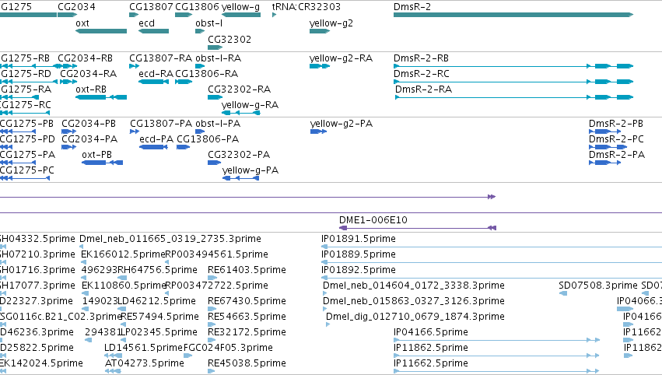Click the yellow-g-RA transcript
662x375 pixels.
(241, 113)
